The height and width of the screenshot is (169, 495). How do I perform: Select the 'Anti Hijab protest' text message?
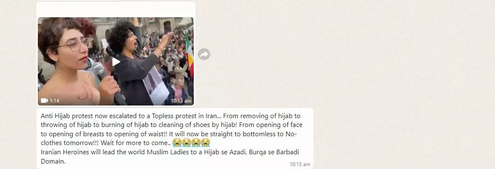pos(175,138)
